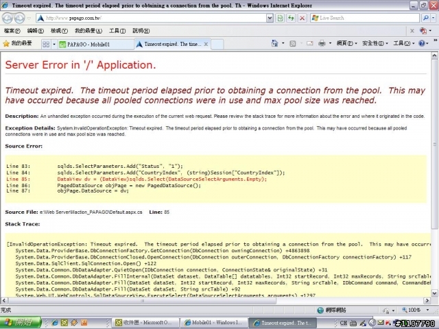
Task: Launch Outlook from Quick Launch
Action: [x=64, y=323]
